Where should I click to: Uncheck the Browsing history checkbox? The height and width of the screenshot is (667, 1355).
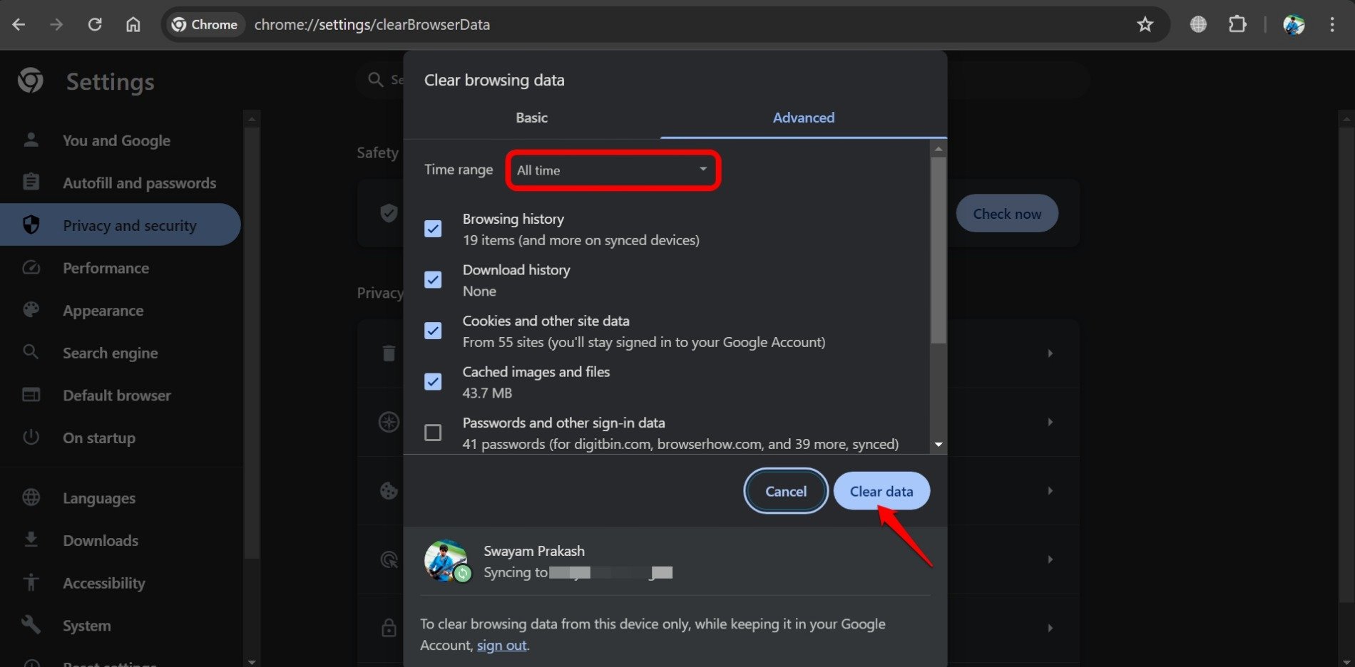(433, 229)
